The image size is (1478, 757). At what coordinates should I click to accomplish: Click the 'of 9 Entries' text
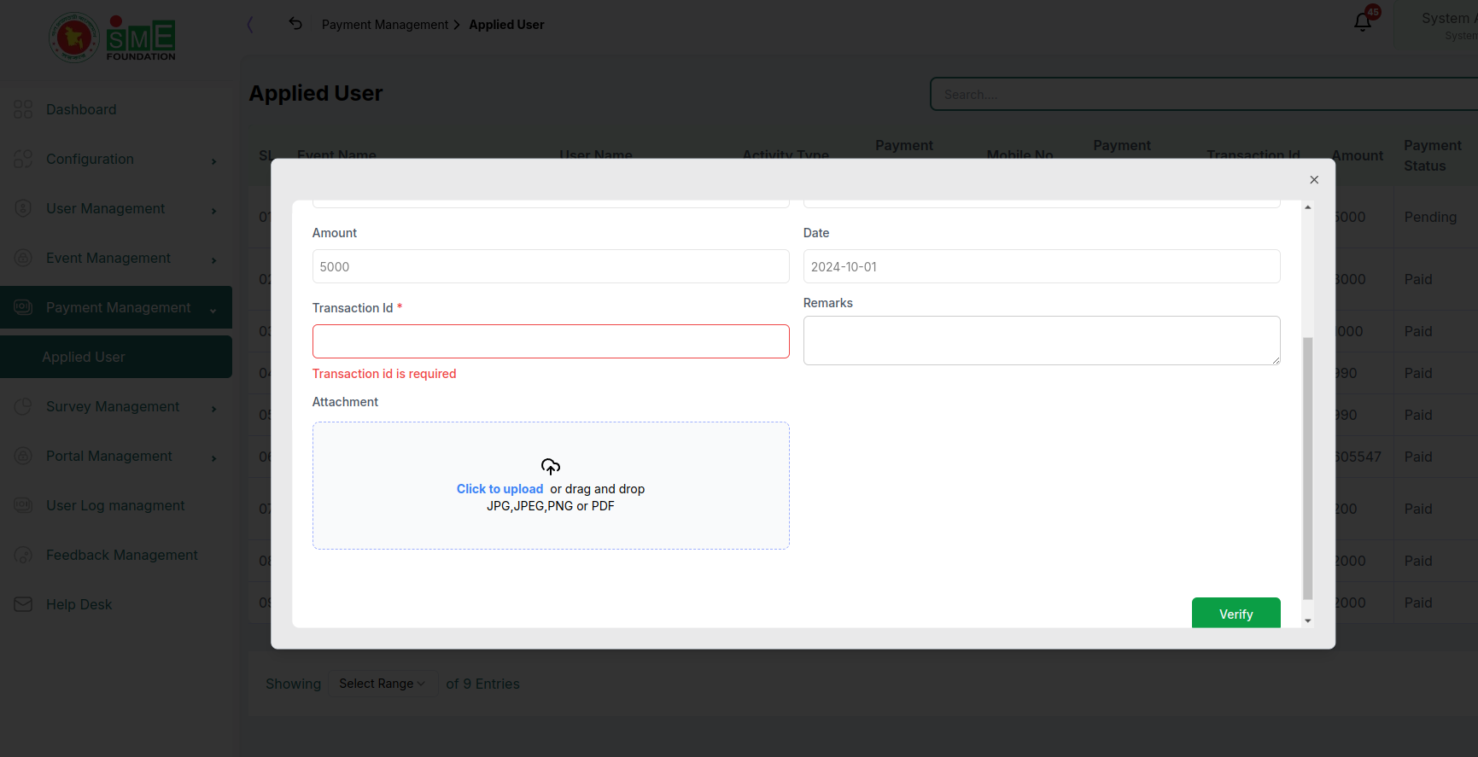482,684
